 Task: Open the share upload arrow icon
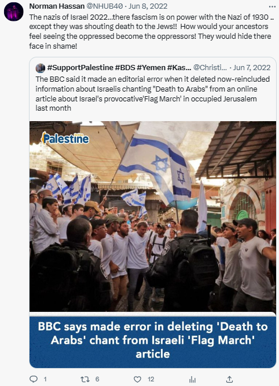pos(229,379)
